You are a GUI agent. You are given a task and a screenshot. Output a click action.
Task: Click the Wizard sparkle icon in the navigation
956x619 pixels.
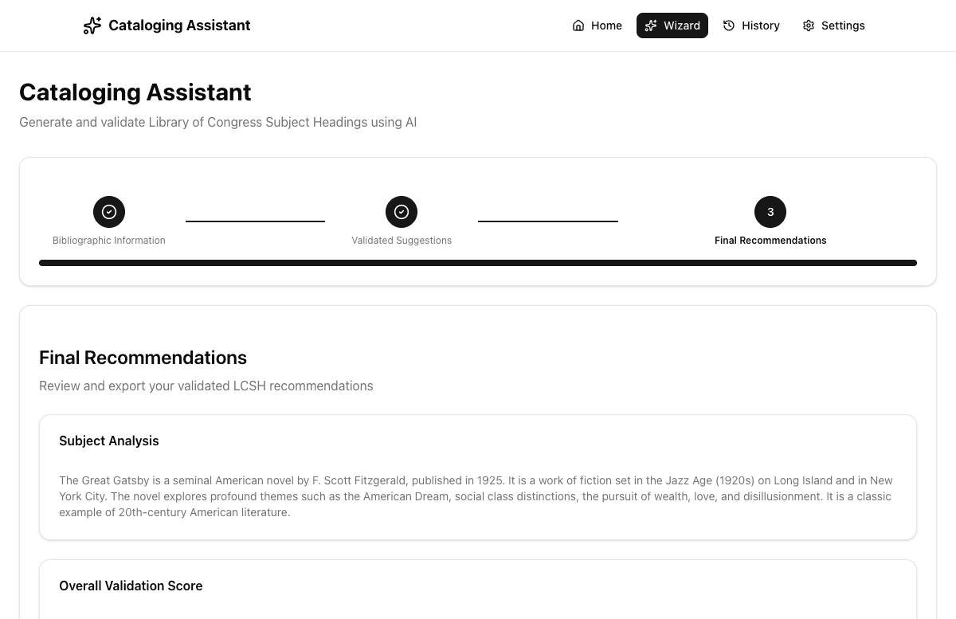coord(651,25)
